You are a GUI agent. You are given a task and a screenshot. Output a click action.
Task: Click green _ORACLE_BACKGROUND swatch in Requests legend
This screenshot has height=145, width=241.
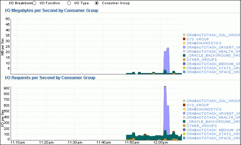pyautogui.click(x=184, y=121)
